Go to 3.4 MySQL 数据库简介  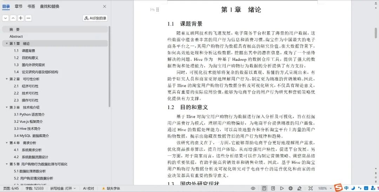pyautogui.click(x=32, y=136)
